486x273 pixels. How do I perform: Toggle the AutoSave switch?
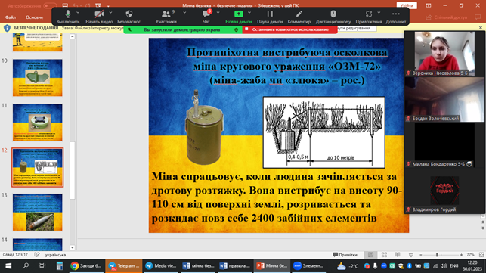tap(50, 5)
